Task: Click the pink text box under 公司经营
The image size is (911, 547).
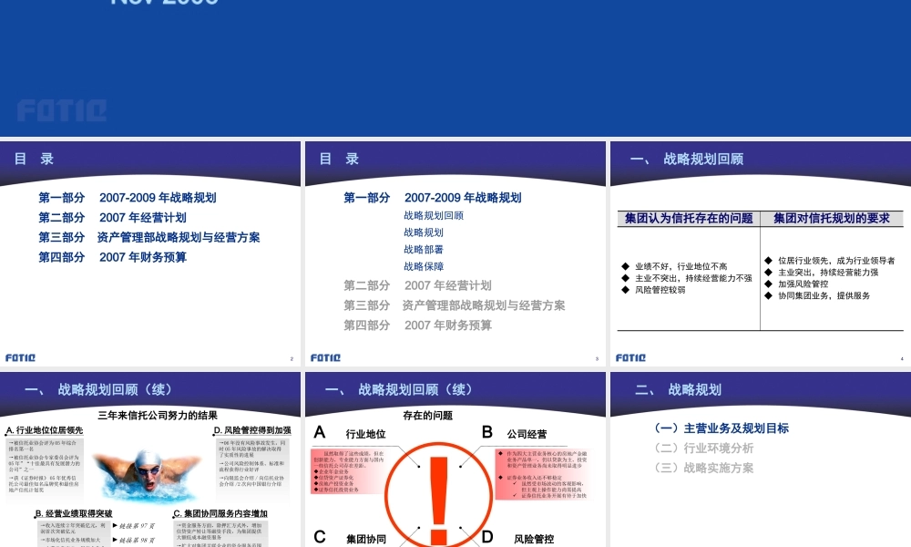Action: pyautogui.click(x=543, y=474)
